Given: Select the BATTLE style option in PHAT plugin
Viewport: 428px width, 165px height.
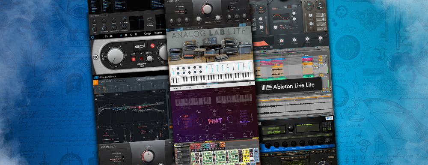Looking at the screenshot, I should pos(244,122).
